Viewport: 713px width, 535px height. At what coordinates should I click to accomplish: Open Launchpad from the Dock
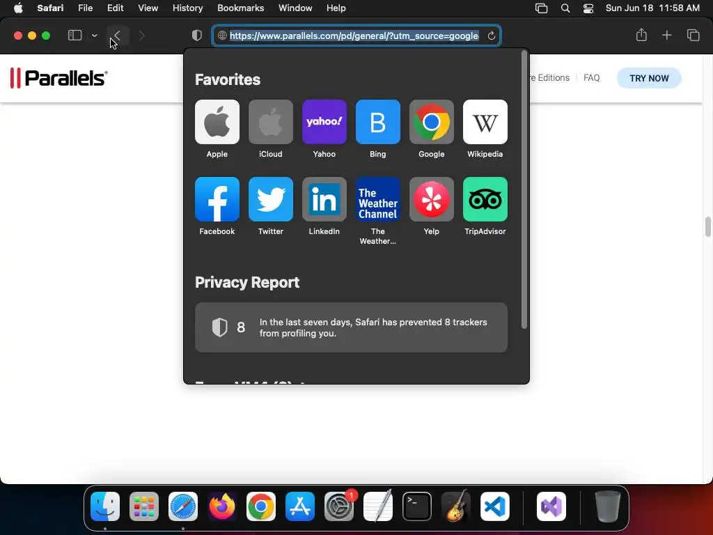[144, 506]
